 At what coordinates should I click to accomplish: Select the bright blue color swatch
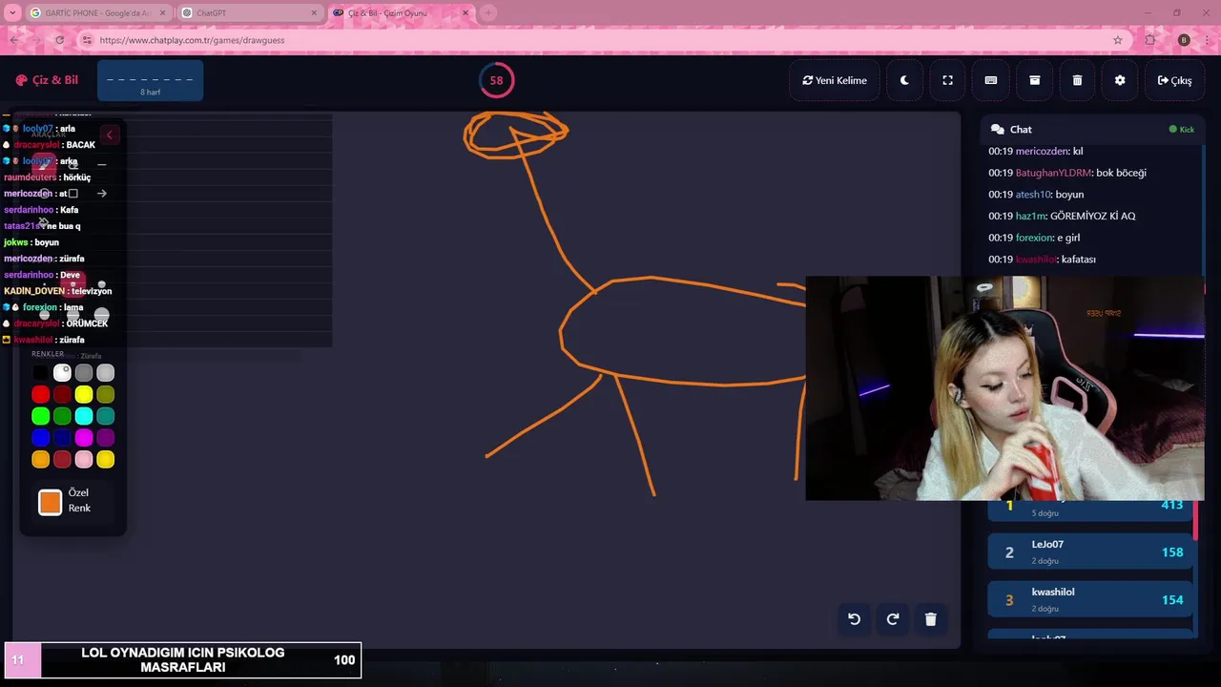point(40,438)
